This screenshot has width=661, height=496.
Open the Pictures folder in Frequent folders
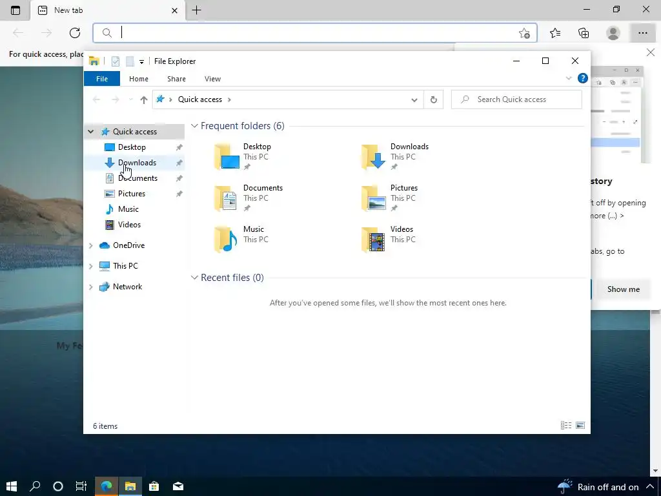(389, 198)
